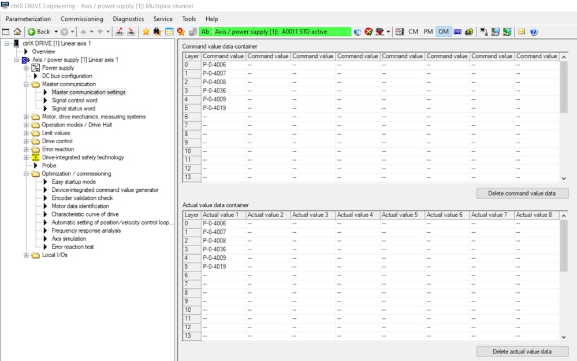This screenshot has height=361, width=577.
Task: Expand the Power supply tree node
Action: coord(26,68)
